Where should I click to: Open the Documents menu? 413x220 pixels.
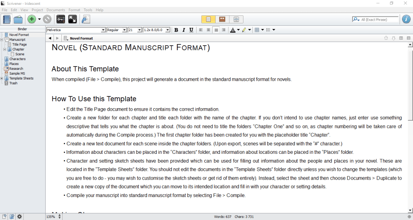(x=56, y=10)
